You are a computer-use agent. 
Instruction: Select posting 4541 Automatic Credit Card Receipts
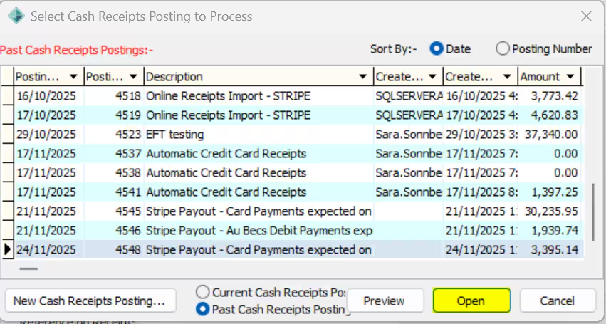click(x=258, y=192)
